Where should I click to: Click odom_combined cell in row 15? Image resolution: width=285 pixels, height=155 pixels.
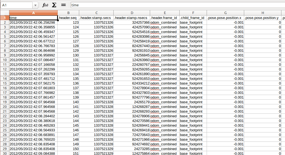tap(165, 83)
